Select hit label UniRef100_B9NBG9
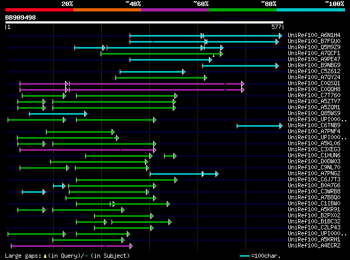The image size is (350, 260). pos(314,66)
